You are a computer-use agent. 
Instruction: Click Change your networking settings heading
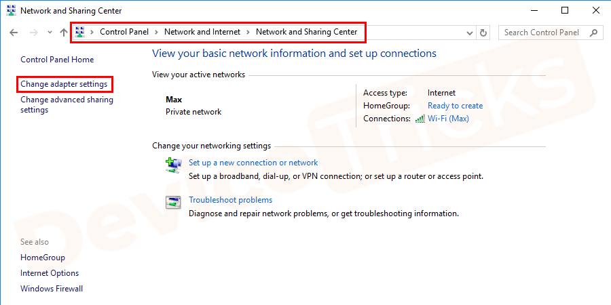point(212,146)
